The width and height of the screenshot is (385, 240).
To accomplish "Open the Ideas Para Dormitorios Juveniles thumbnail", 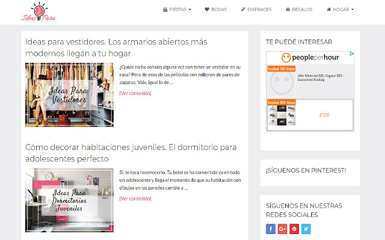I will click(x=69, y=200).
